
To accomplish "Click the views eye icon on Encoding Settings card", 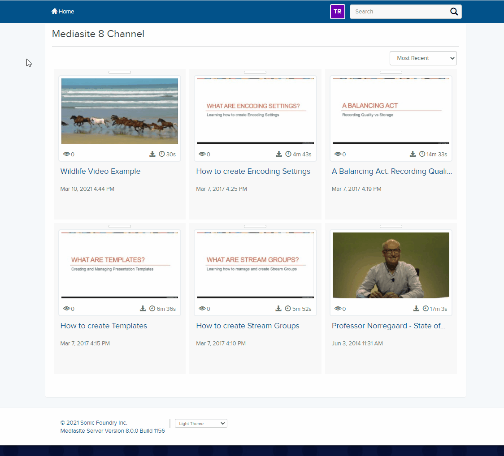I will (202, 154).
